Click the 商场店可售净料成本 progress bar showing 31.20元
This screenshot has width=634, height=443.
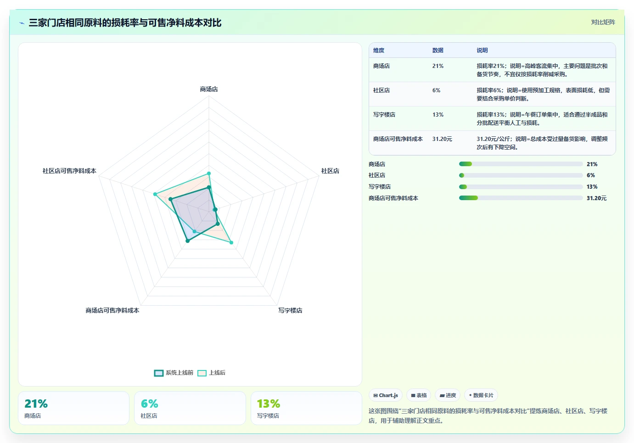pos(521,198)
